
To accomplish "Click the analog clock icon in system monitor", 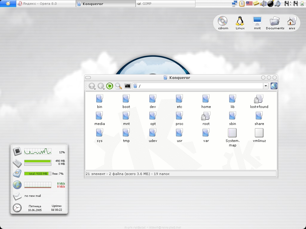I will (x=17, y=208).
